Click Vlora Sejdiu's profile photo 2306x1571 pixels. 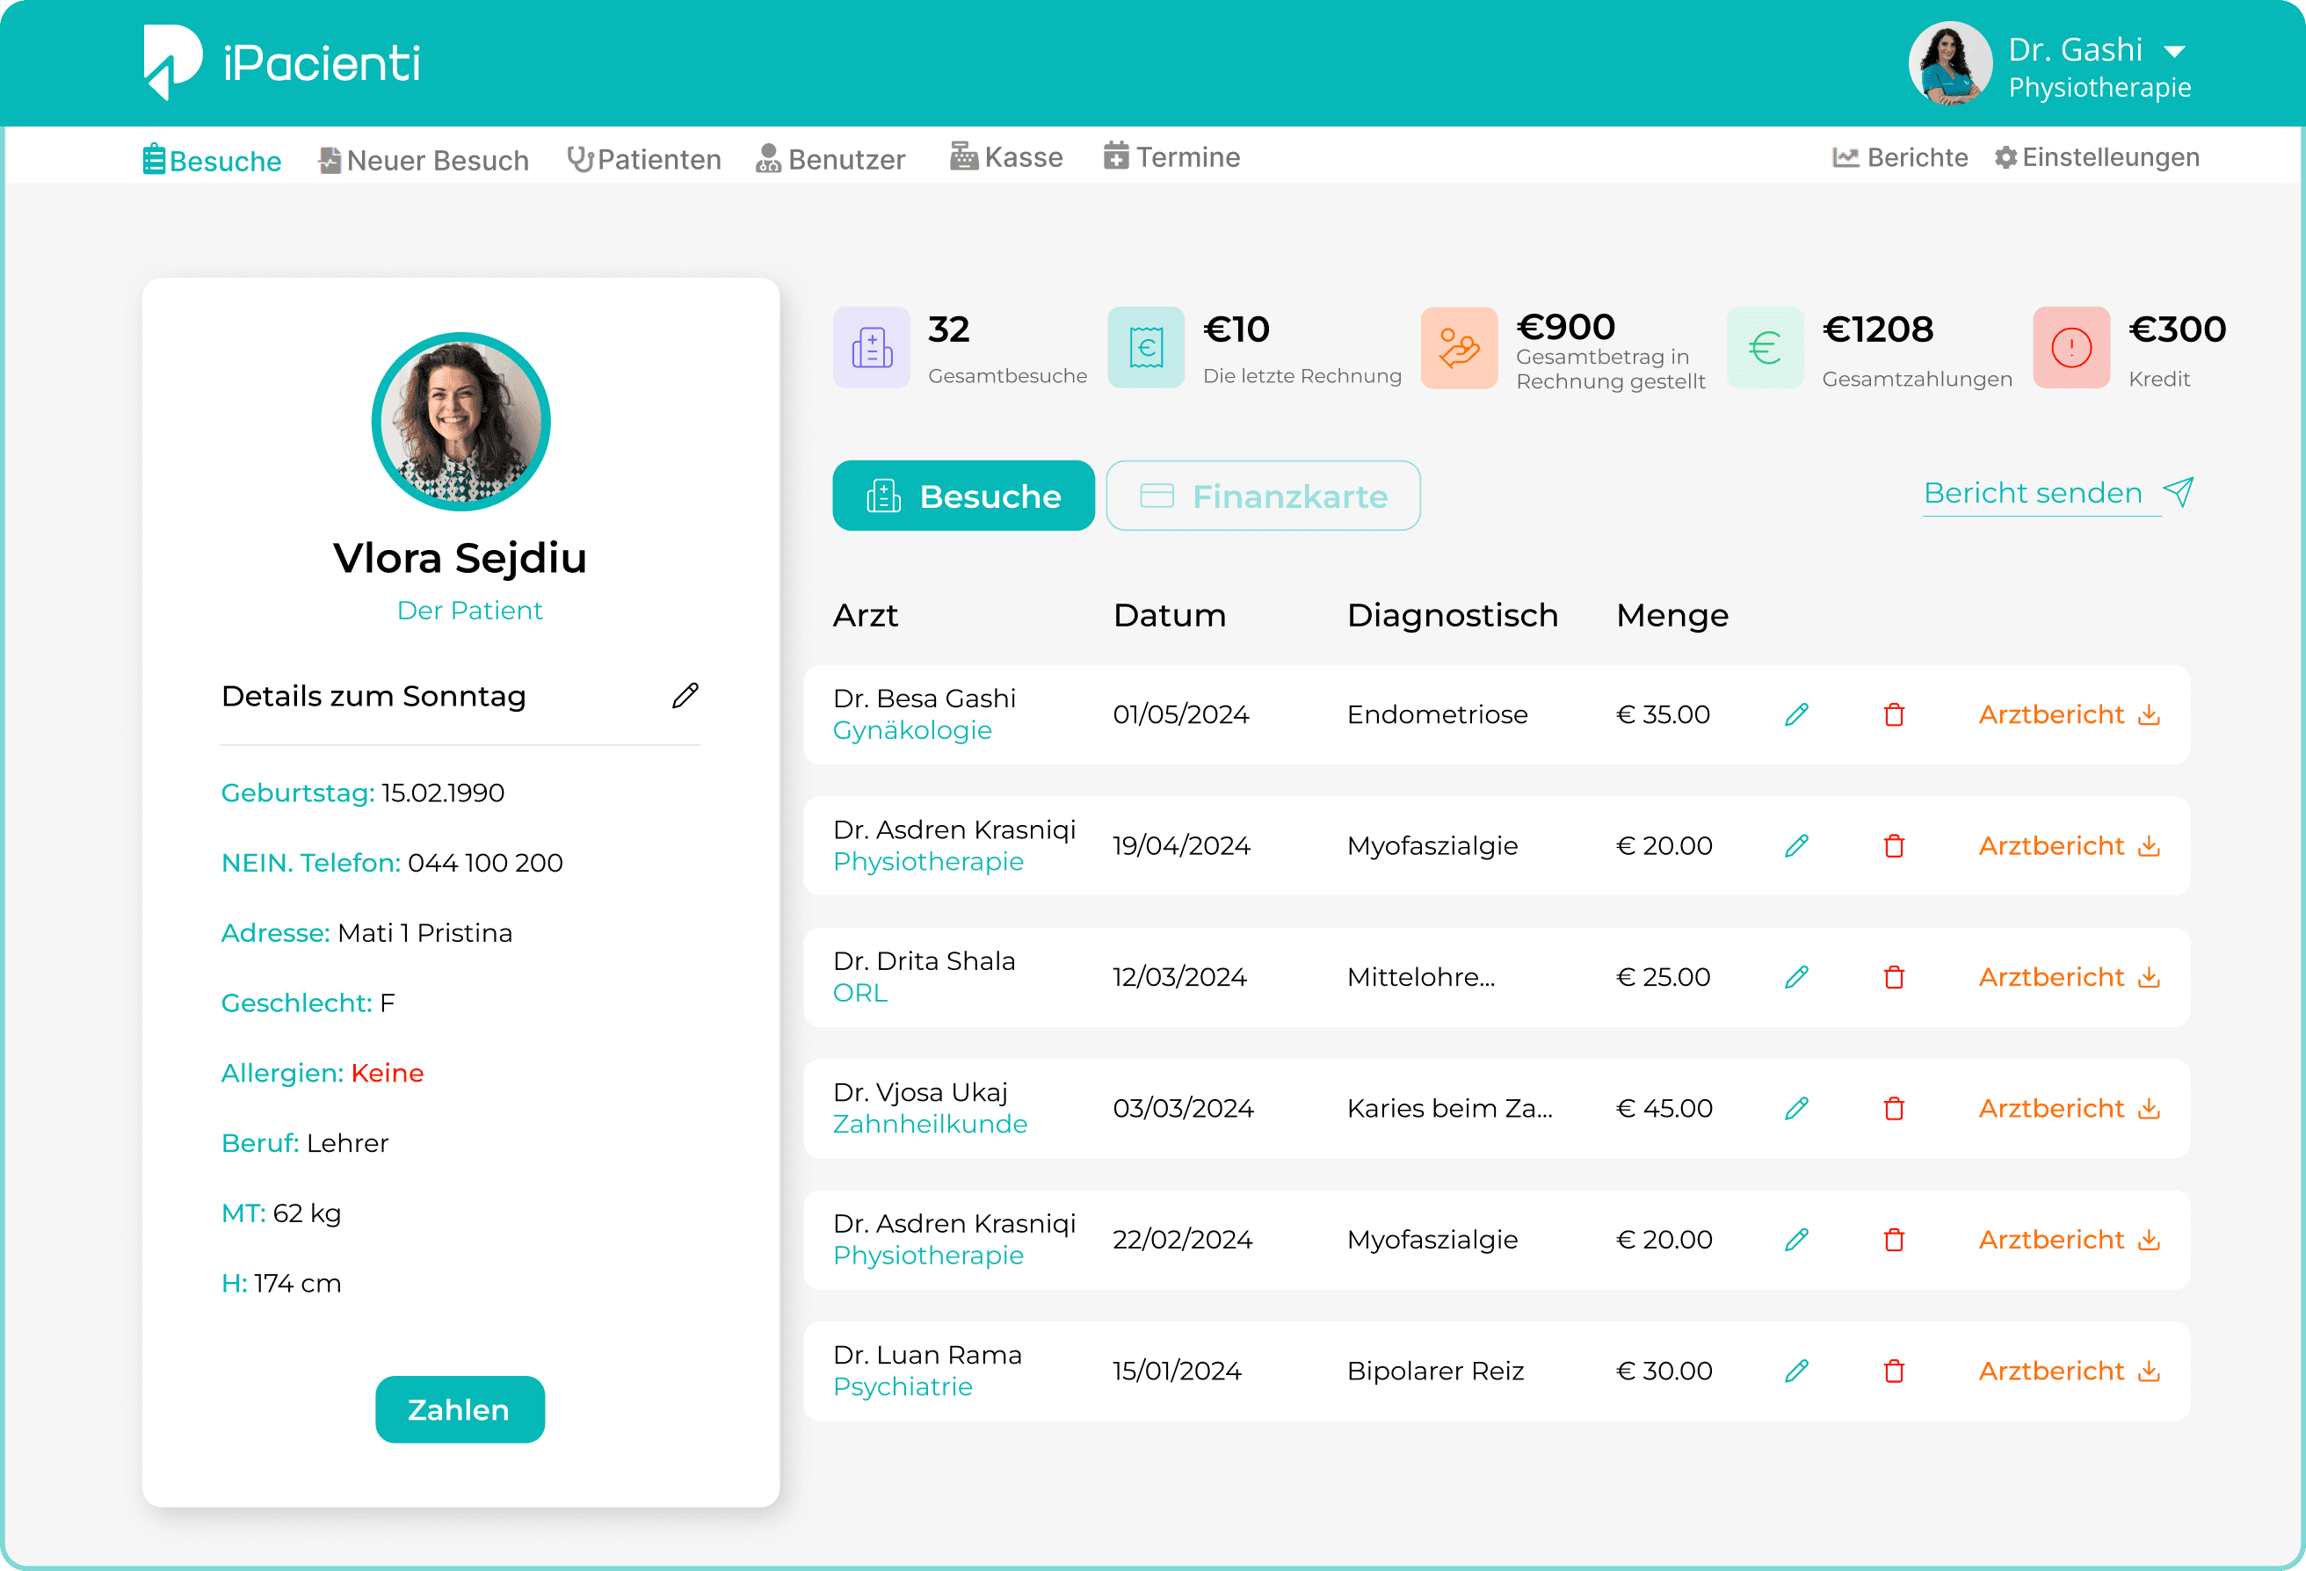pyautogui.click(x=460, y=422)
